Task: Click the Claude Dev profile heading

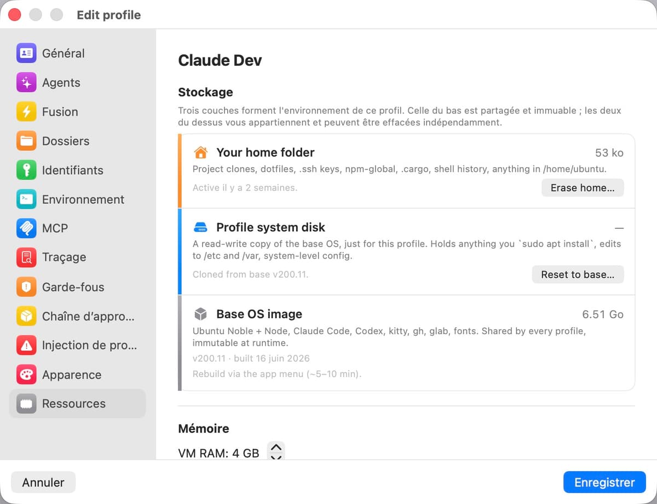Action: coord(220,60)
